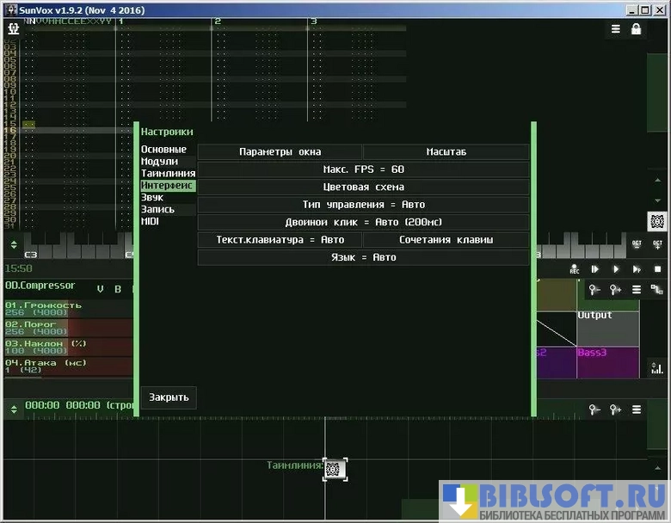Screen dimensions: 671x523
Task: Zoom out in the module view
Action: tap(594, 290)
